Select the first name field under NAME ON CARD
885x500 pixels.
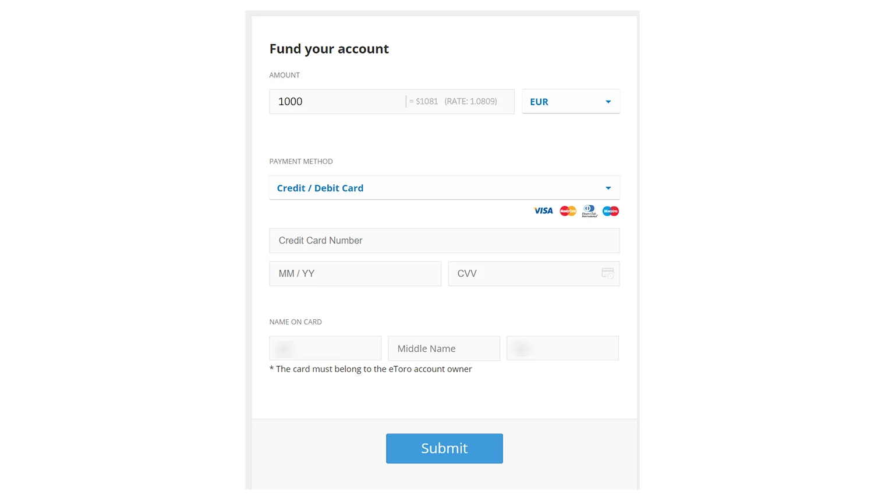325,348
